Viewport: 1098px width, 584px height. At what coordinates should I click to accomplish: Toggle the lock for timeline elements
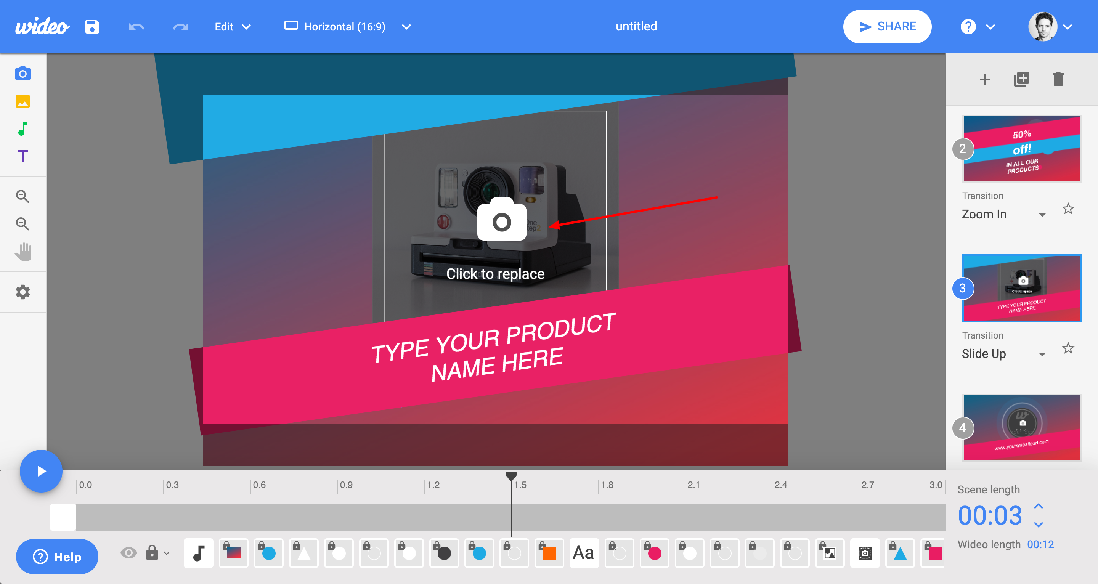pos(152,552)
